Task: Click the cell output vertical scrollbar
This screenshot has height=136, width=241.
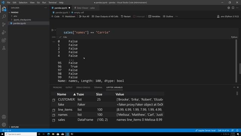Action: pos(236,61)
